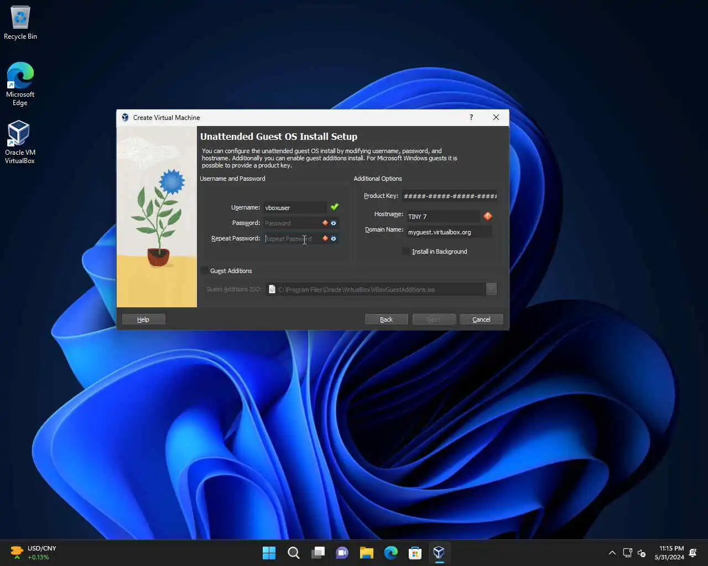The height and width of the screenshot is (566, 708).
Task: Click warning icon in Repeat Password field
Action: 325,238
